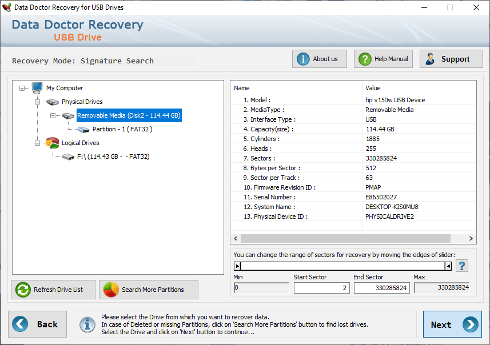
Task: Select Partition - 1 (FAT32)
Action: click(122, 129)
